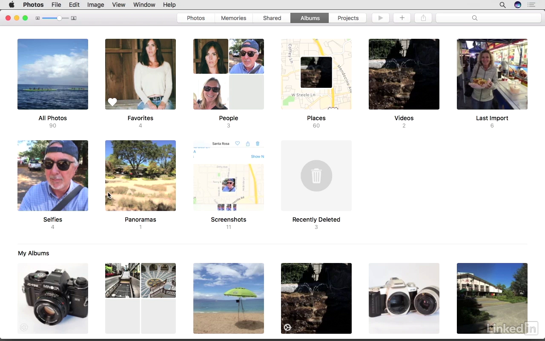This screenshot has height=341, width=545.
Task: Open the People album thumbnail
Action: tap(229, 74)
